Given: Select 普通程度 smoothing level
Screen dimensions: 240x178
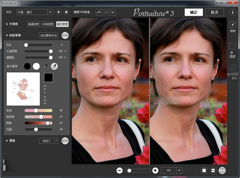Looking at the screenshot, I should (x=34, y=24).
